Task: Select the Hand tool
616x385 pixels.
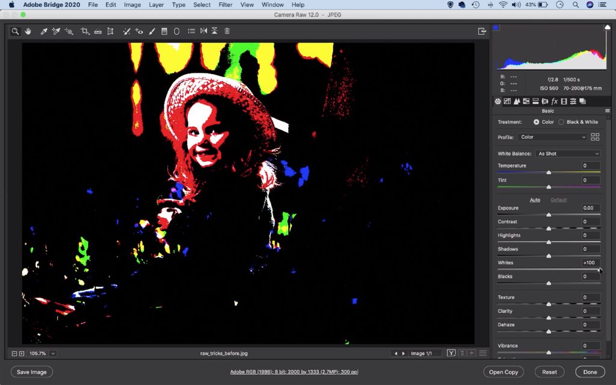Action: coord(28,31)
